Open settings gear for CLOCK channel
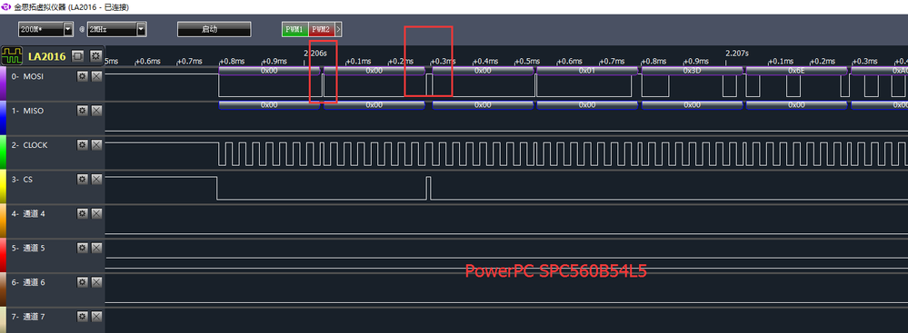 pyautogui.click(x=83, y=145)
